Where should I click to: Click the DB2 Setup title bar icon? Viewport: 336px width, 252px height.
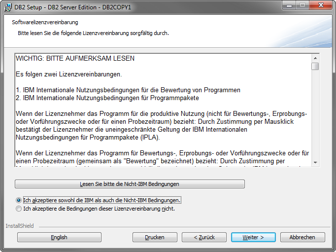tap(8, 7)
